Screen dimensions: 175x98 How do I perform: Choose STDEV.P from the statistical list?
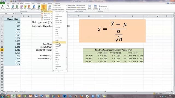tap(59, 40)
